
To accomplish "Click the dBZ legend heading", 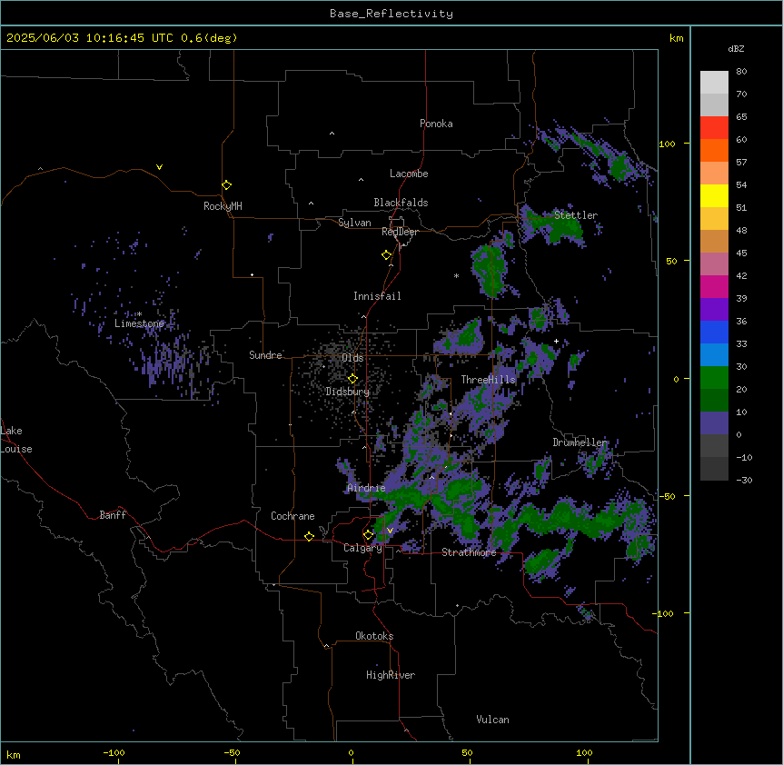I will (736, 49).
